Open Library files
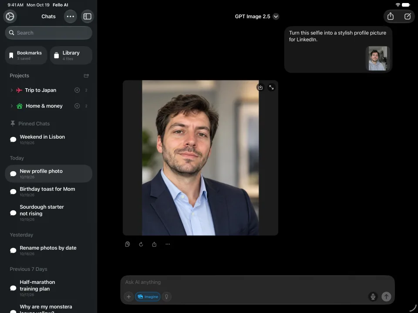 click(71, 55)
